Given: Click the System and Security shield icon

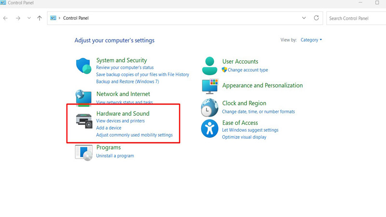Looking at the screenshot, I should (x=84, y=66).
